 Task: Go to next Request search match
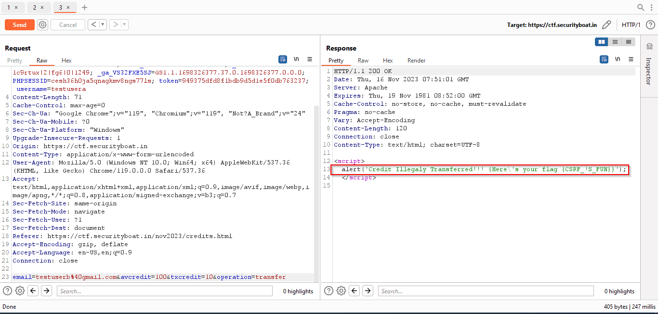click(46, 290)
